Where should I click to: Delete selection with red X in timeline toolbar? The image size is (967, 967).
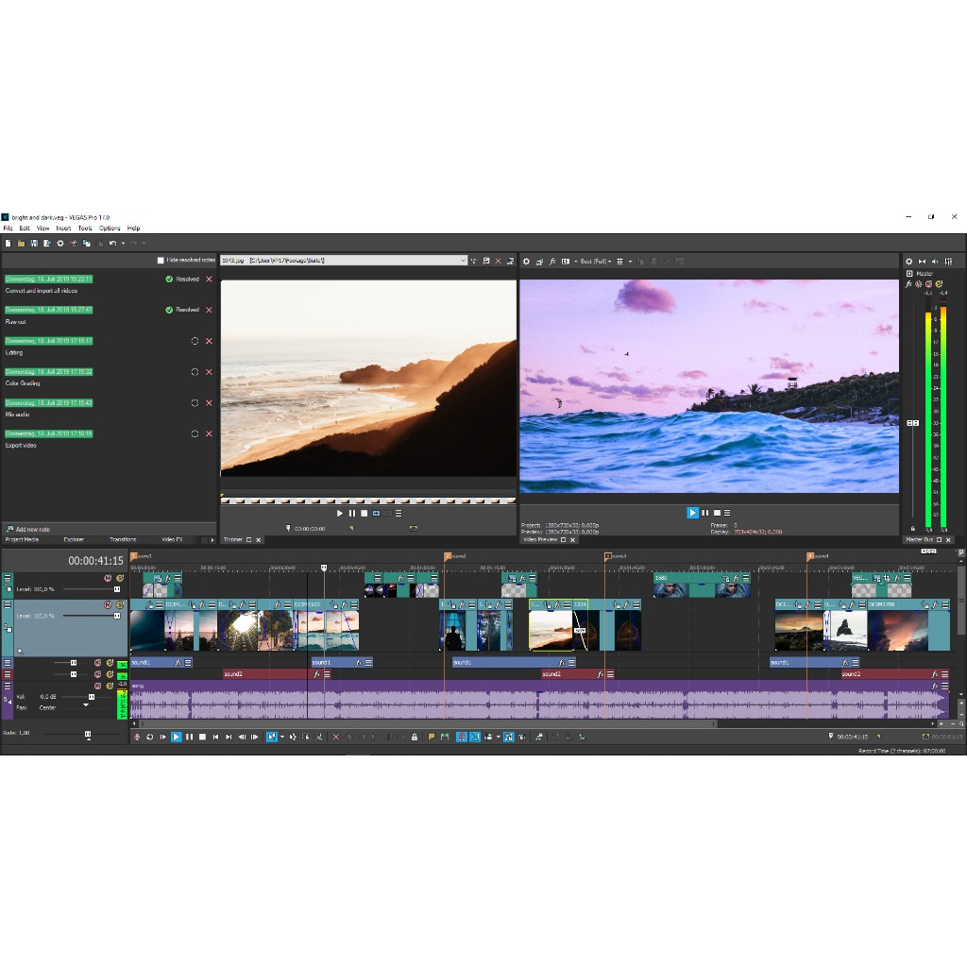[336, 737]
